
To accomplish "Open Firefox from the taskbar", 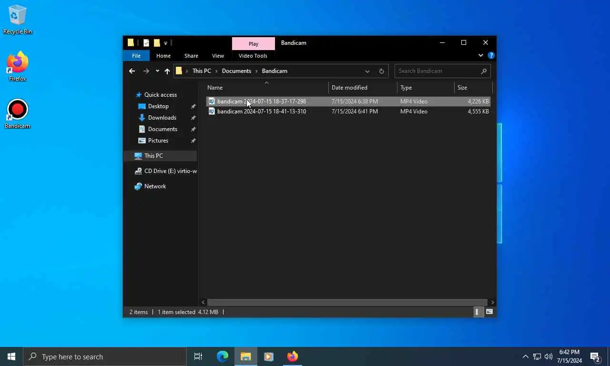I will 292,356.
